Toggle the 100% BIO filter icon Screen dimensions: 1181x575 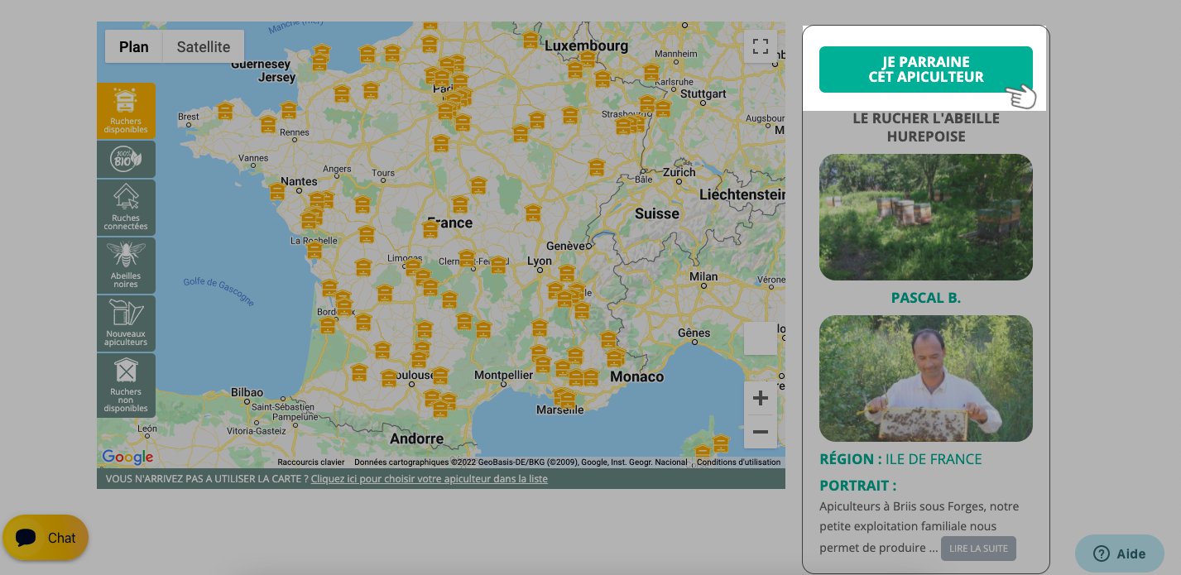(126, 159)
